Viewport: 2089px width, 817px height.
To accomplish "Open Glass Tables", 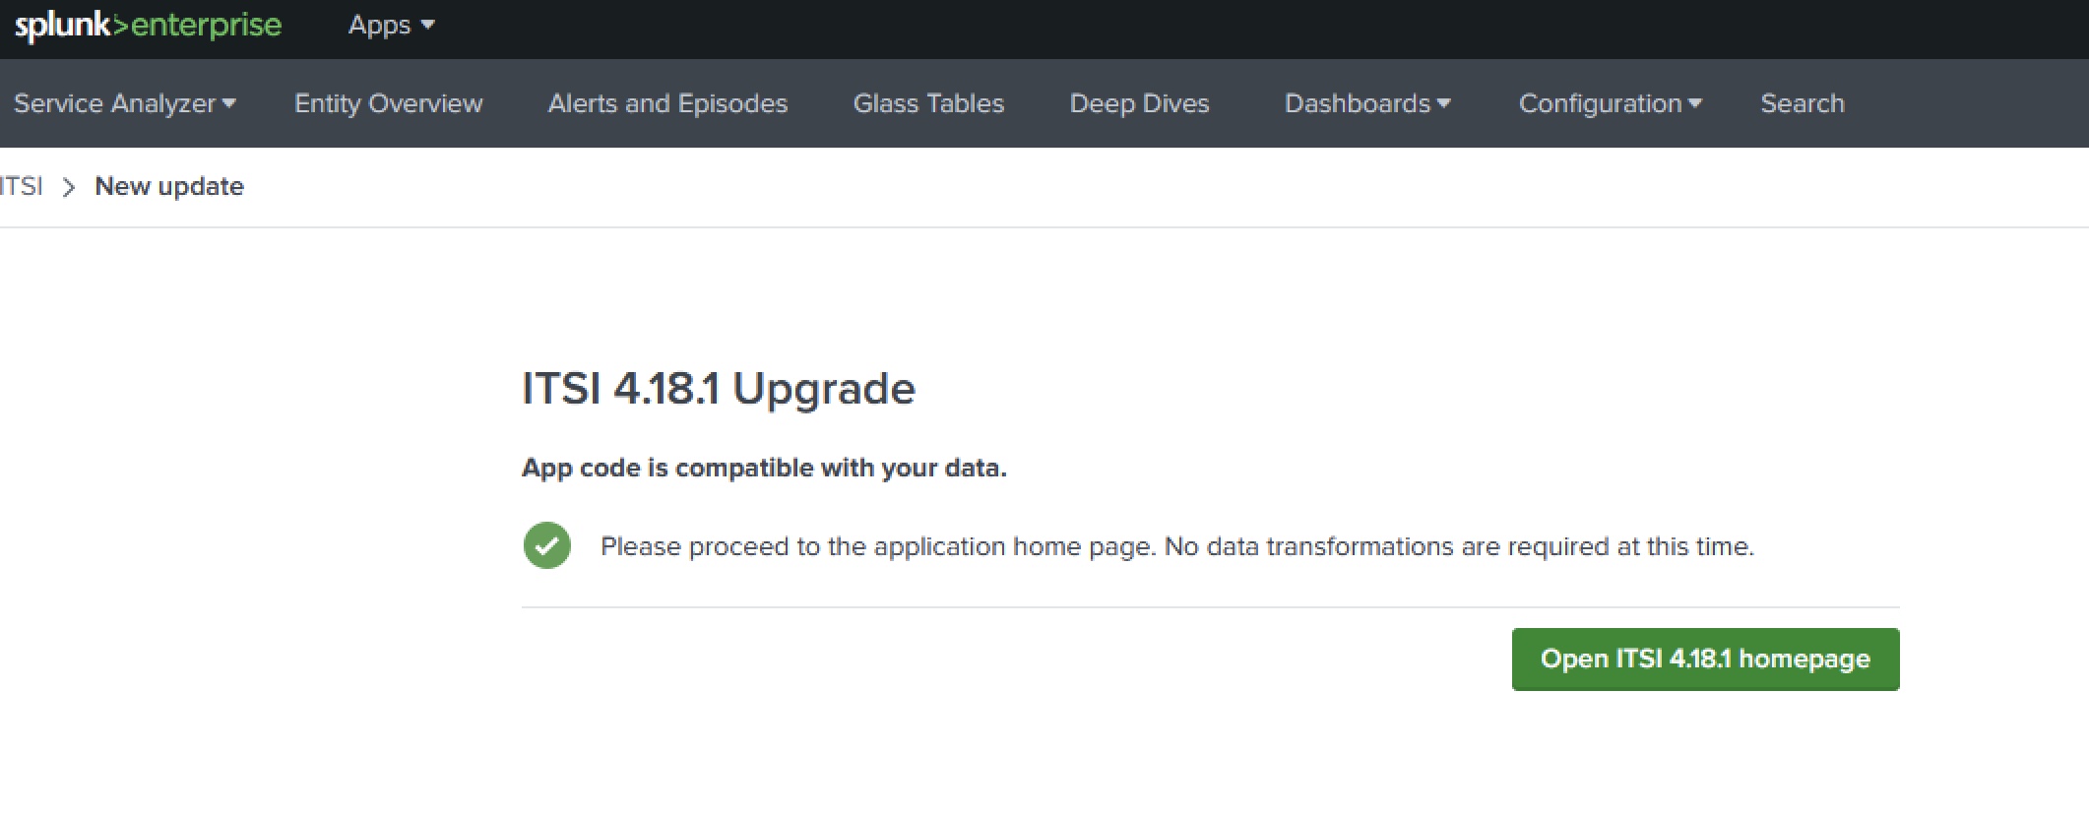I will click(x=928, y=103).
